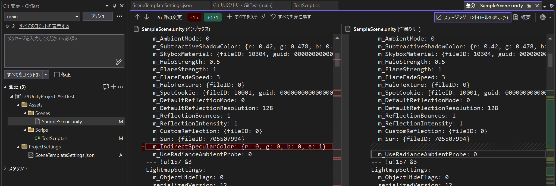Open Git changes window options dropdown
556x186 pixels.
click(107, 6)
